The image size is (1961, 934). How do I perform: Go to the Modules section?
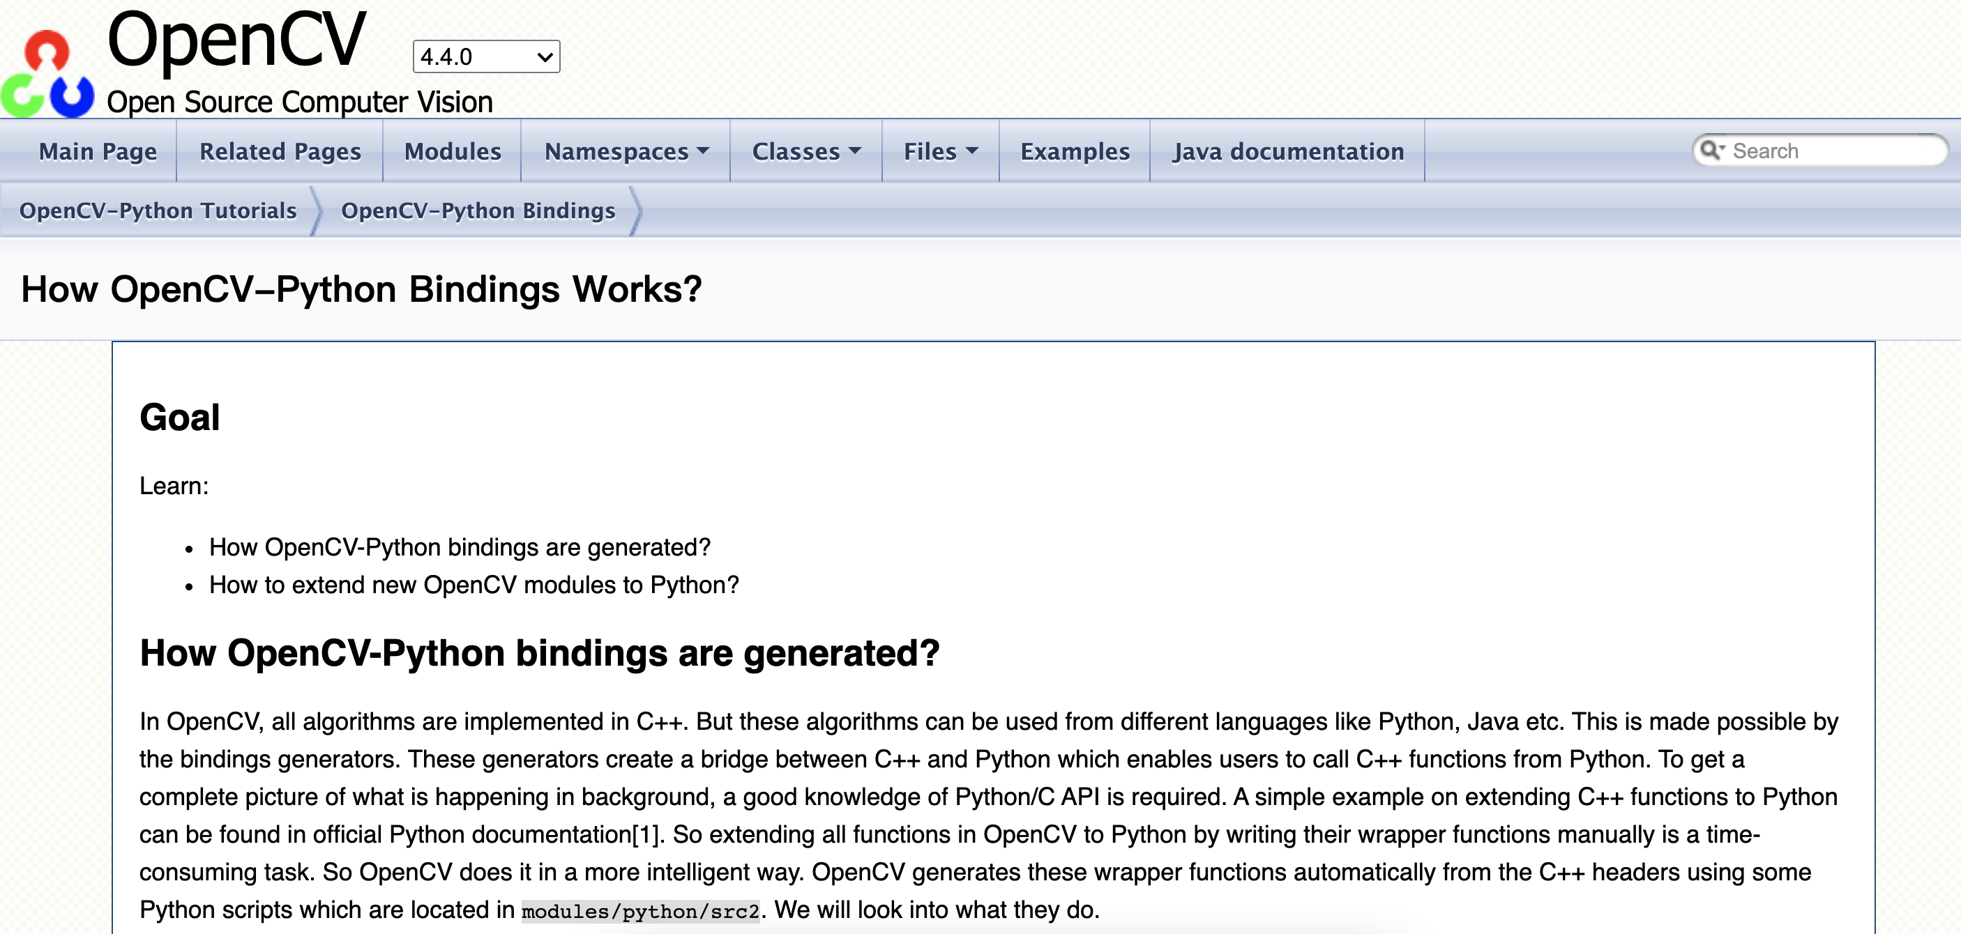[452, 151]
